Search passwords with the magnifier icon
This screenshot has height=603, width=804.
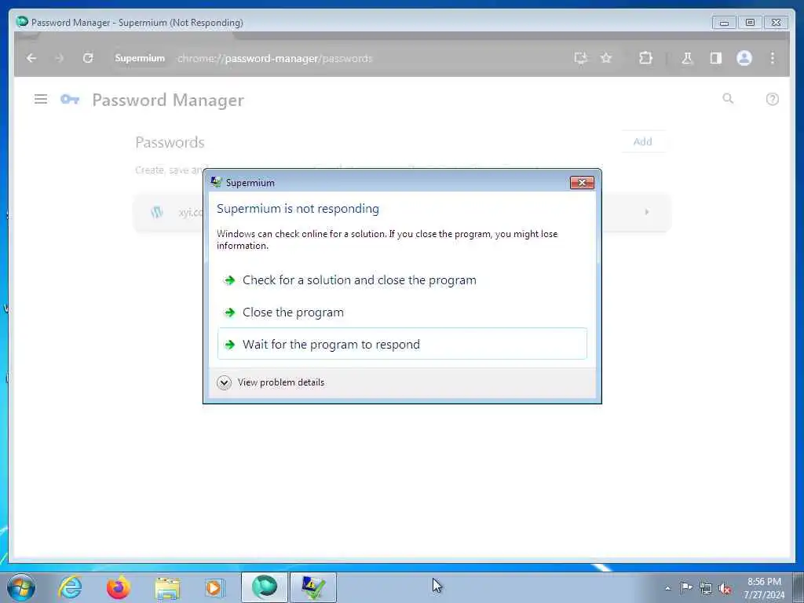click(728, 98)
